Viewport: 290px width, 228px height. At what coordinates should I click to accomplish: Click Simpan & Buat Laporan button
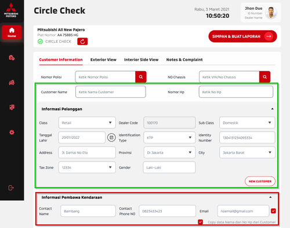tap(242, 36)
